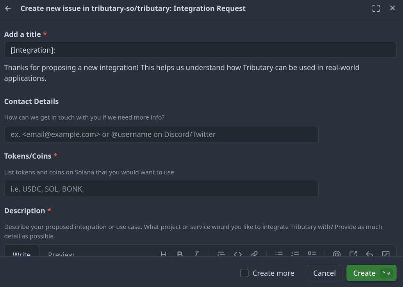Toggle fullscreen mode for issue dialog
Image resolution: width=403 pixels, height=287 pixels.
376,8
